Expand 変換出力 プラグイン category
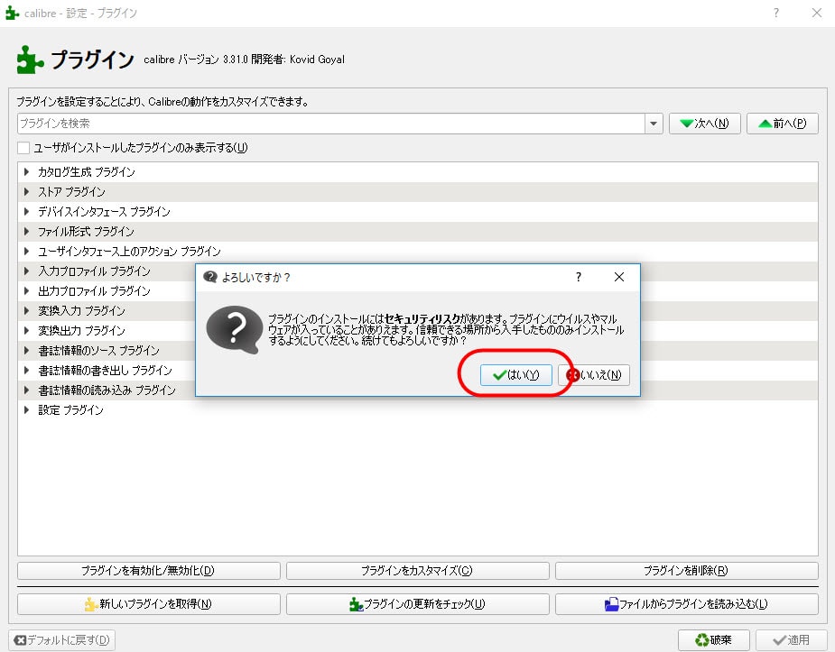The image size is (835, 652). pyautogui.click(x=26, y=331)
